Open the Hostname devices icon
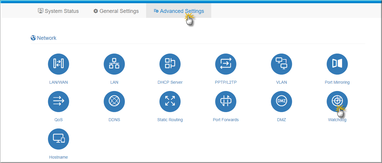 click(x=58, y=139)
